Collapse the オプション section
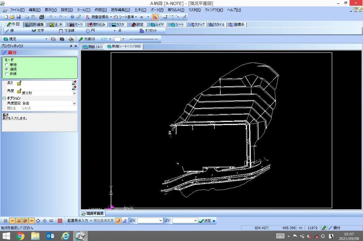Screen dimensions: 363x241 [4, 98]
